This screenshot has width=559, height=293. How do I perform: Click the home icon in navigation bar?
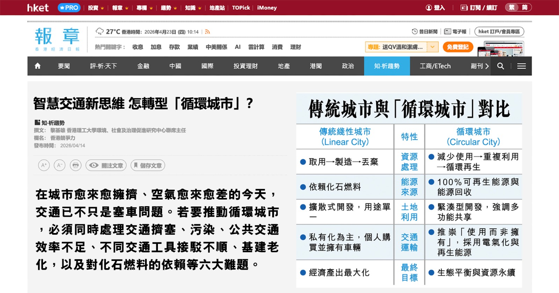38,66
